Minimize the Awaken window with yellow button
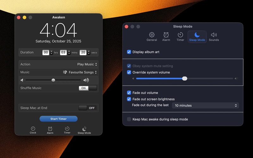253x158 pixels. pyautogui.click(x=25, y=17)
